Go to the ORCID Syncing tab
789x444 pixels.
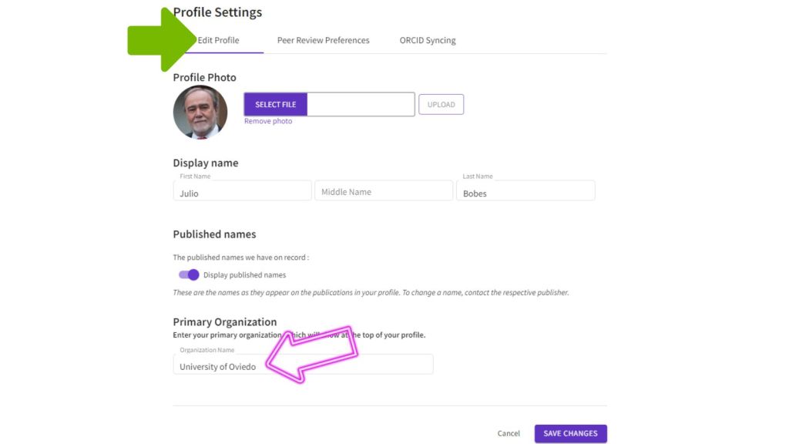point(427,40)
